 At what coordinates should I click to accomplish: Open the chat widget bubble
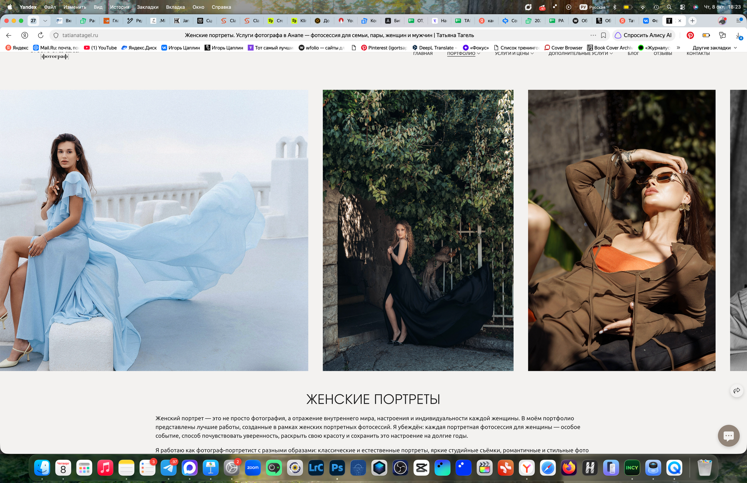(729, 435)
